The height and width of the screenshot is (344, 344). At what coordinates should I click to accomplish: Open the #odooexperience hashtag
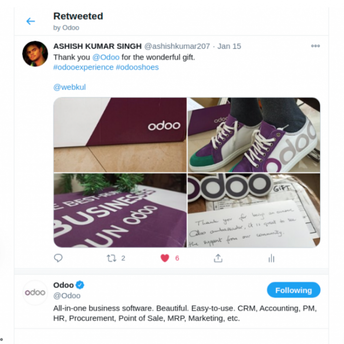click(x=83, y=67)
